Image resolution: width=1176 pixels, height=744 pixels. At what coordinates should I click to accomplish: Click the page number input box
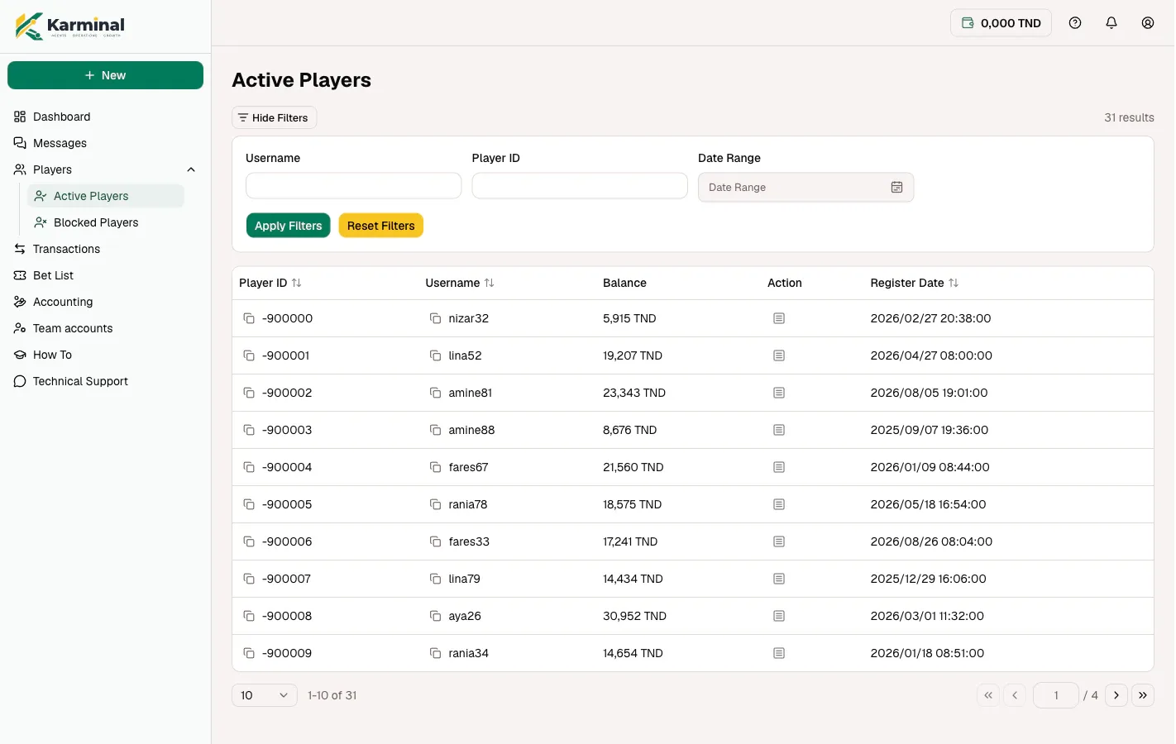tap(1056, 695)
